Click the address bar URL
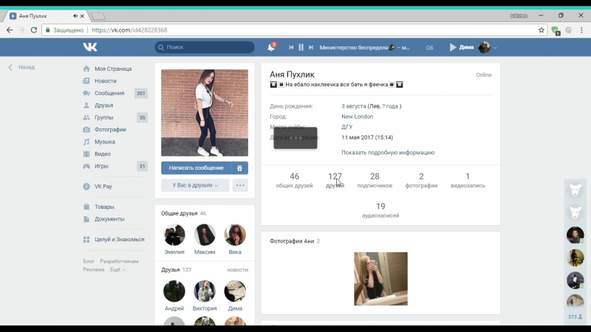 tap(129, 30)
